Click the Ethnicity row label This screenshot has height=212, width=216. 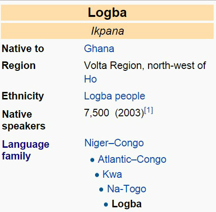pos(22,96)
